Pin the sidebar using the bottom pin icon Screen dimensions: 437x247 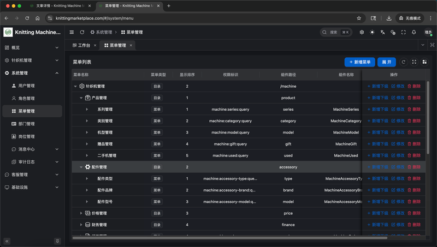click(x=57, y=241)
